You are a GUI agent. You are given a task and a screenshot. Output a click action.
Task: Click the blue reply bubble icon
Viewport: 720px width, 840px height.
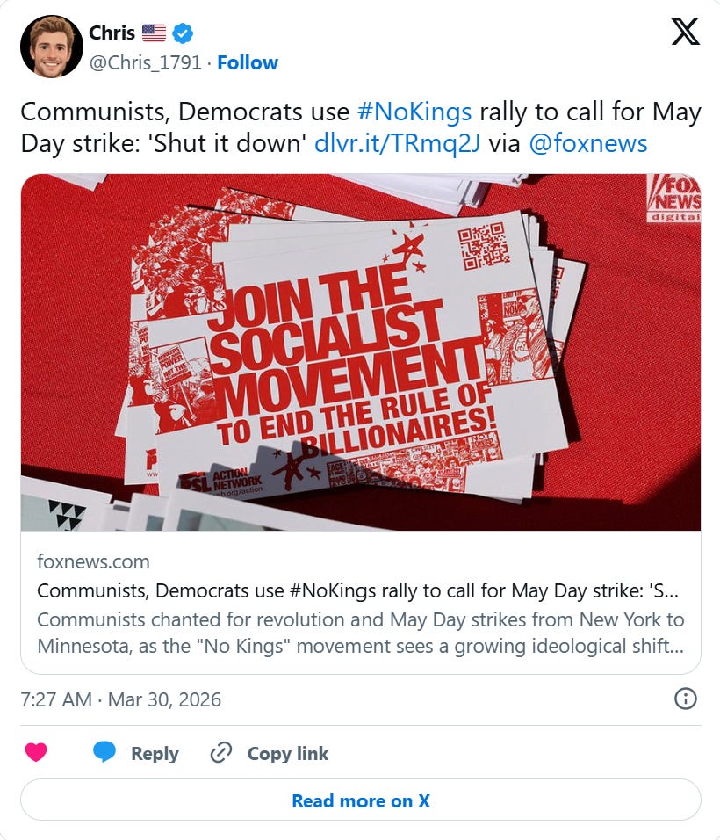(x=104, y=752)
